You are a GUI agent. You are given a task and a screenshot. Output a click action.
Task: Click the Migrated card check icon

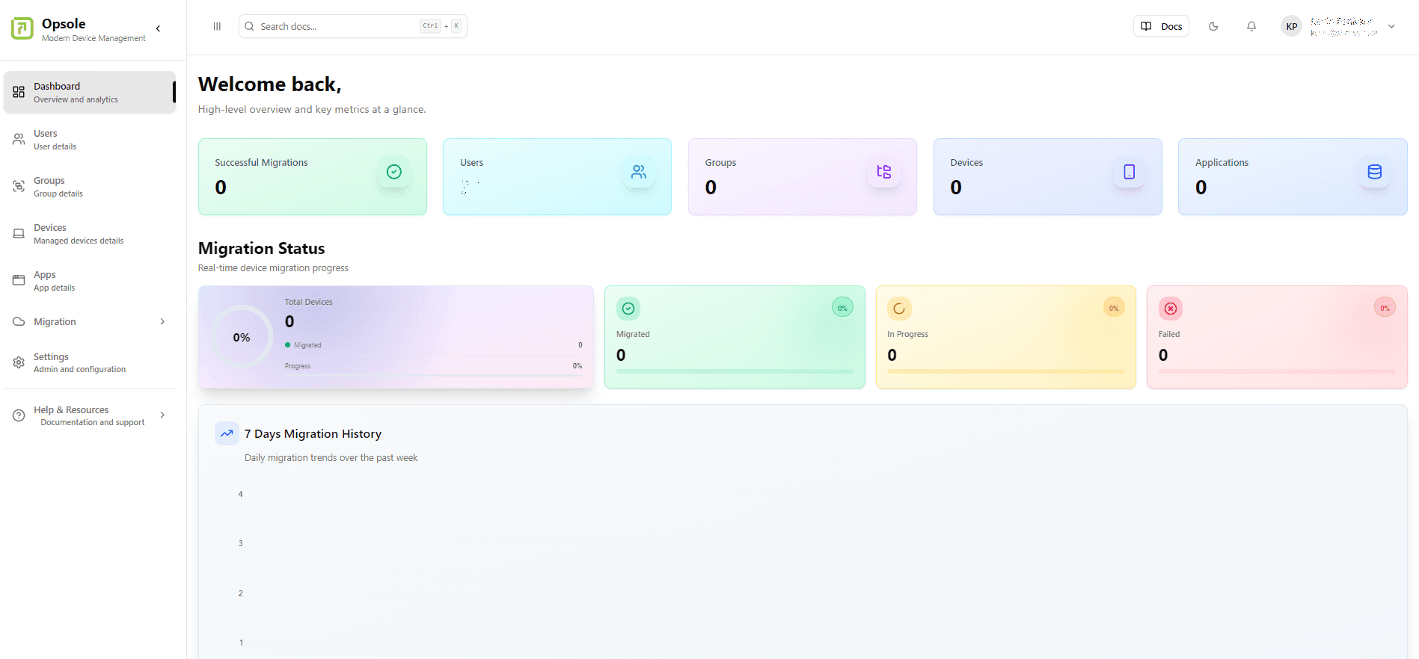click(x=628, y=309)
